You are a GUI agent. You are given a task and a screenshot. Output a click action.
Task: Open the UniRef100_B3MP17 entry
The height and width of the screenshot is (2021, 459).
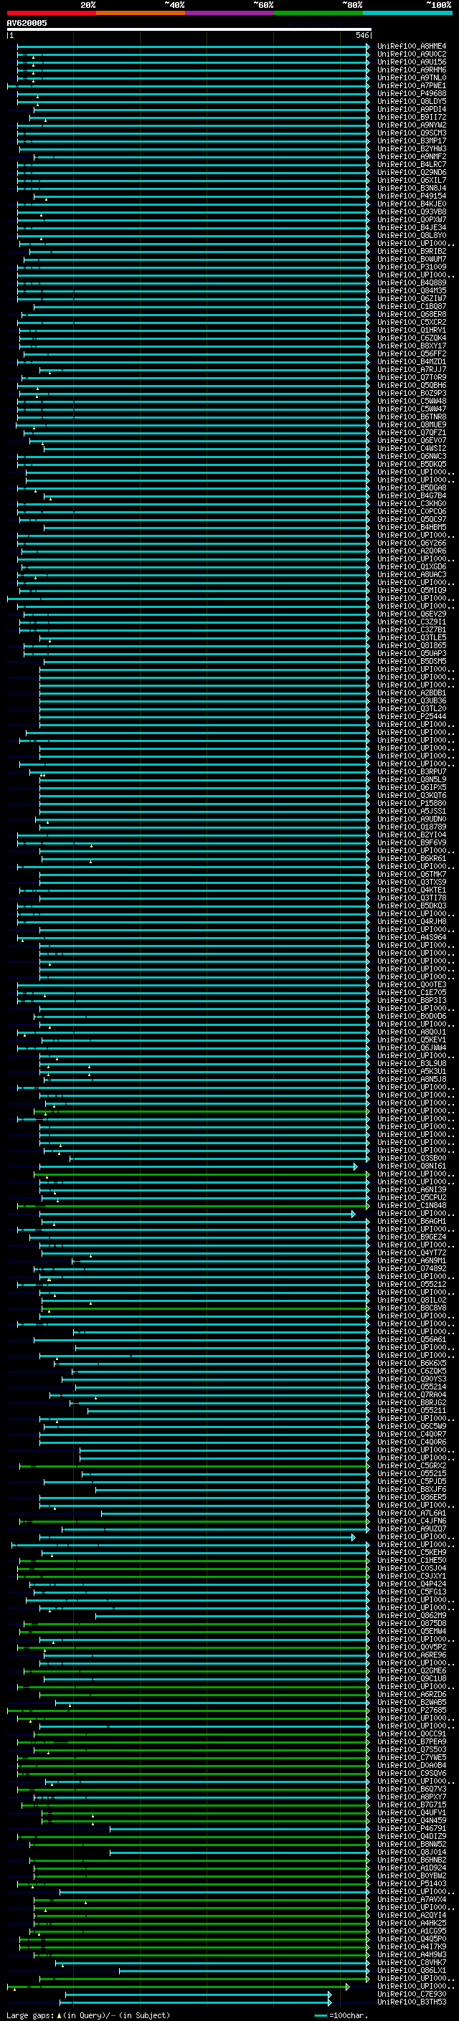[412, 141]
